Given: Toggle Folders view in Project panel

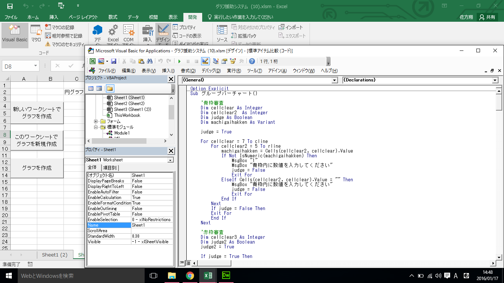Looking at the screenshot, I should click(x=110, y=88).
